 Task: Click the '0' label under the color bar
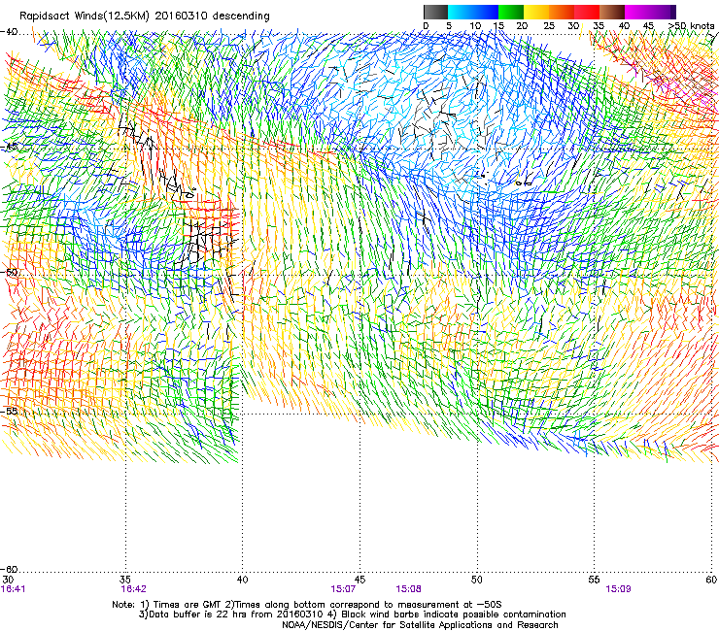[426, 25]
